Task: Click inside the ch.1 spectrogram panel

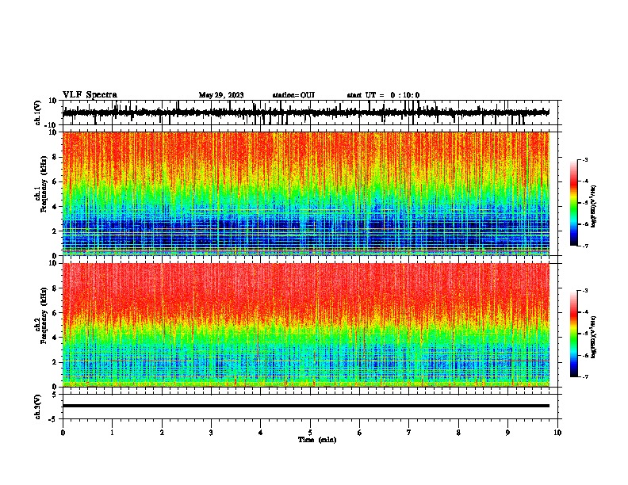Action: point(305,193)
